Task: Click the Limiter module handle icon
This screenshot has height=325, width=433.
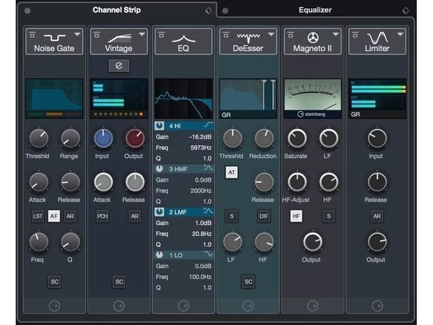Action: point(356,35)
